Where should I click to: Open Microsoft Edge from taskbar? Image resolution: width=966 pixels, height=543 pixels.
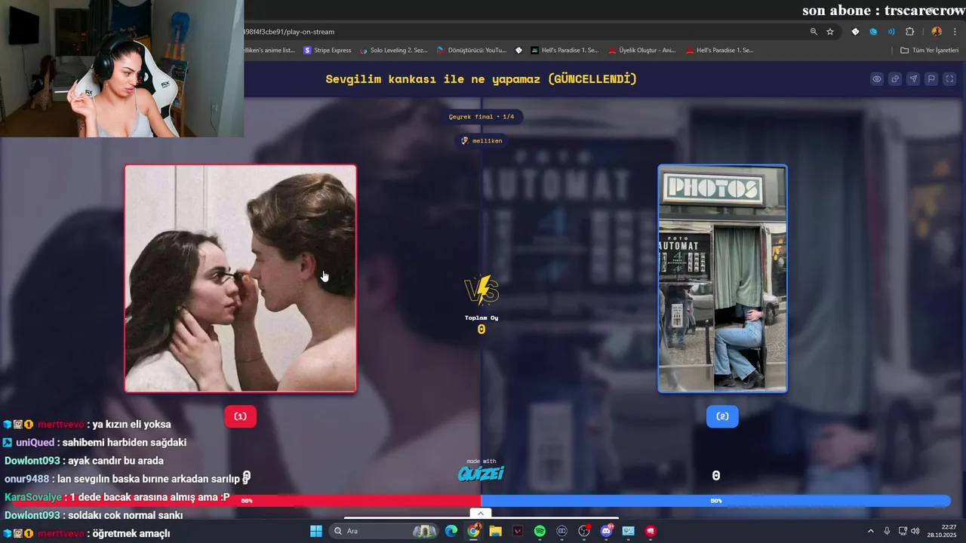coord(451,531)
